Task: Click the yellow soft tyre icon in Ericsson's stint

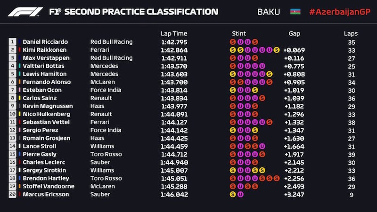Action: coord(233,194)
